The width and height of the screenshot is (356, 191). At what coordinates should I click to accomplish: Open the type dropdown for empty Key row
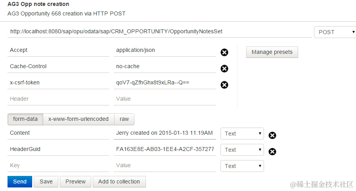[242, 166]
